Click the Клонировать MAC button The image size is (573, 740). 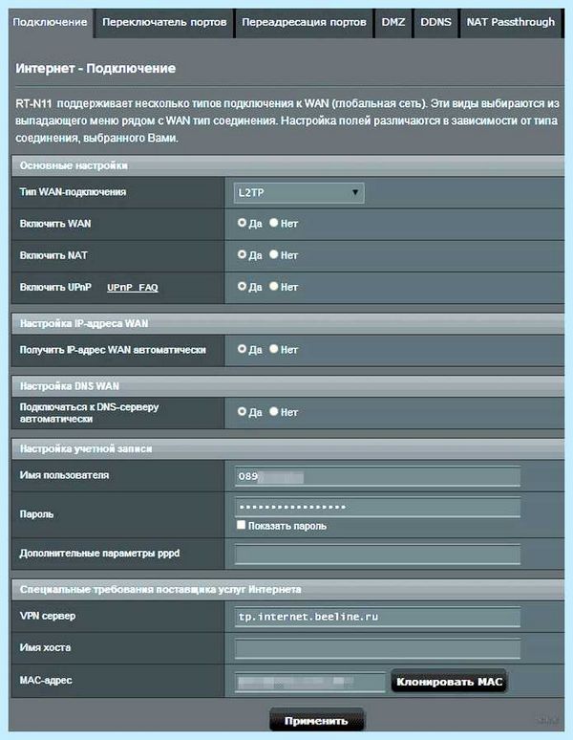click(449, 682)
